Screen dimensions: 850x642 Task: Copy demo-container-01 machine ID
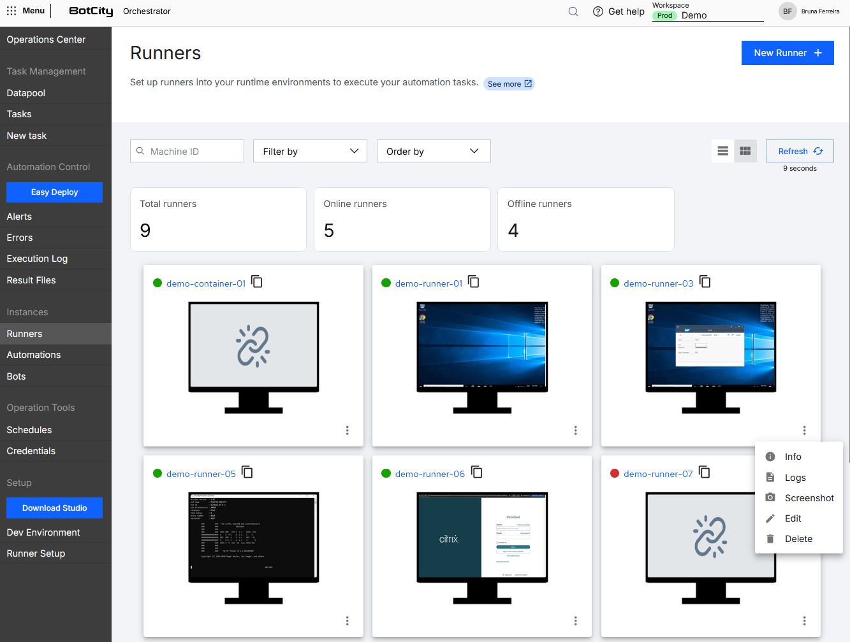tap(257, 282)
